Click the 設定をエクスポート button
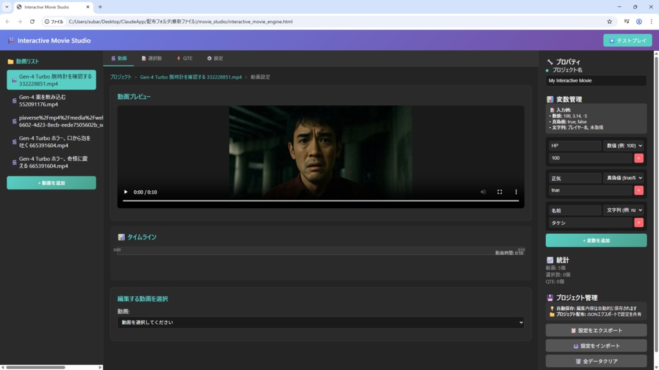The image size is (659, 370). coord(596,330)
